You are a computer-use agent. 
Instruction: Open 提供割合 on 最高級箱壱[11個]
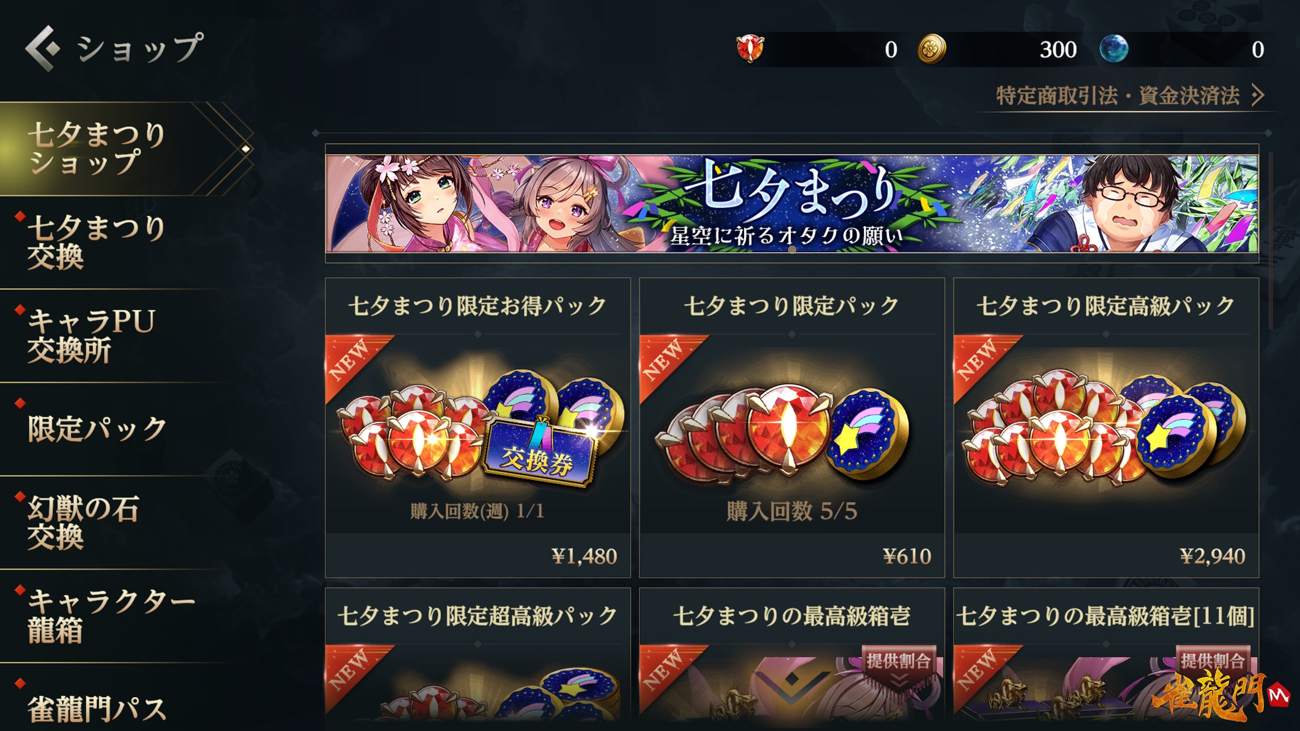[1213, 661]
